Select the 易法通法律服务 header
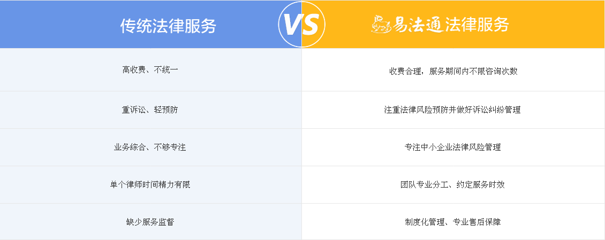The image size is (605, 240). tap(440, 24)
